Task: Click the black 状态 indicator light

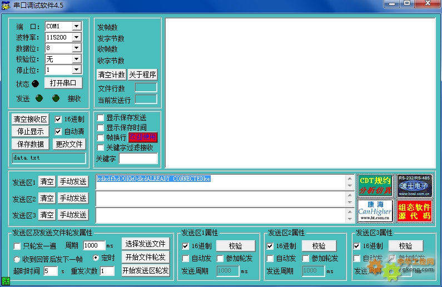Action: (35, 83)
